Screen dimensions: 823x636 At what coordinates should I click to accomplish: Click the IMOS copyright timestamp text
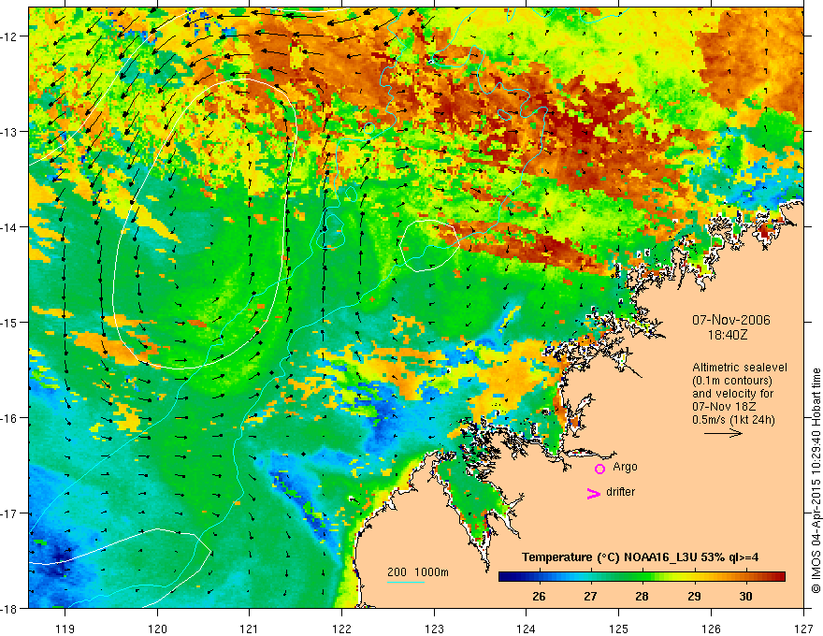[x=816, y=482]
